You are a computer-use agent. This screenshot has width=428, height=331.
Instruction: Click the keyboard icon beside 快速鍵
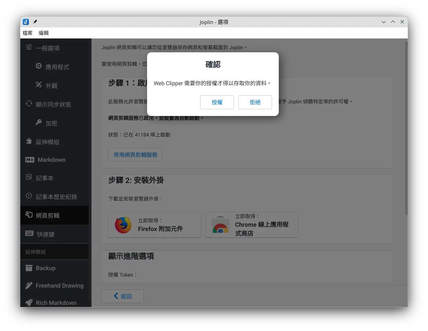(x=29, y=233)
